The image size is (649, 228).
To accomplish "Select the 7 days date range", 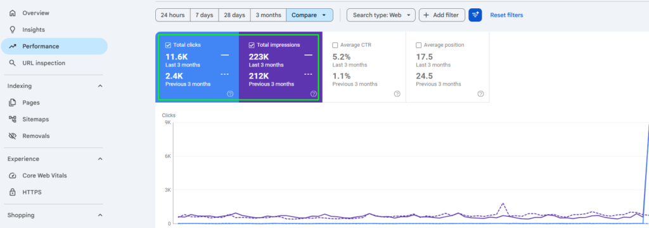I will point(205,15).
